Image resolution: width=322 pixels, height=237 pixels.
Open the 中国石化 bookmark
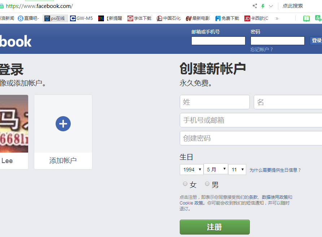tap(169, 18)
